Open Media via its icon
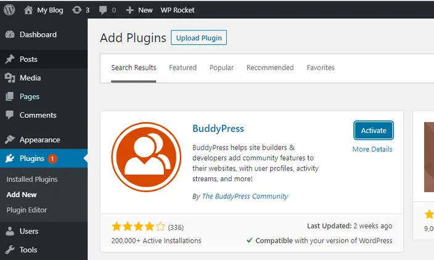 [10, 78]
